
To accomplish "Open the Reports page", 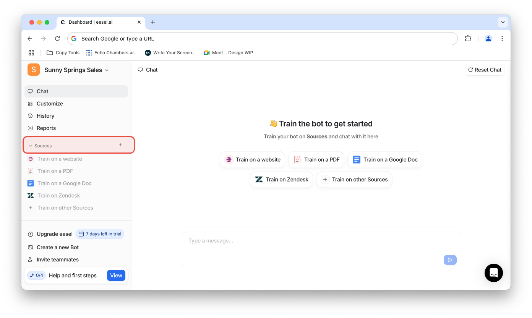I will tap(76, 128).
